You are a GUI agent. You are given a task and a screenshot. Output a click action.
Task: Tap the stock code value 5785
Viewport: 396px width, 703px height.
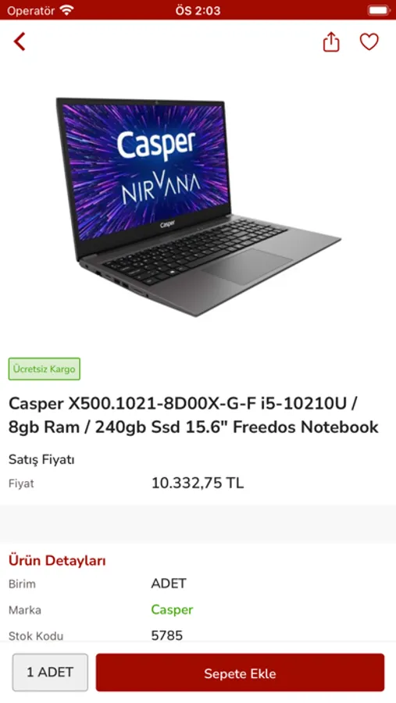[167, 635]
